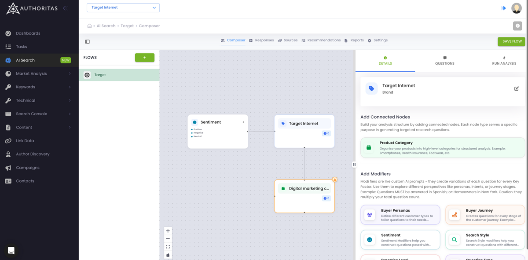
Task: Go to AI Search breadcrumb
Action: pyautogui.click(x=106, y=26)
